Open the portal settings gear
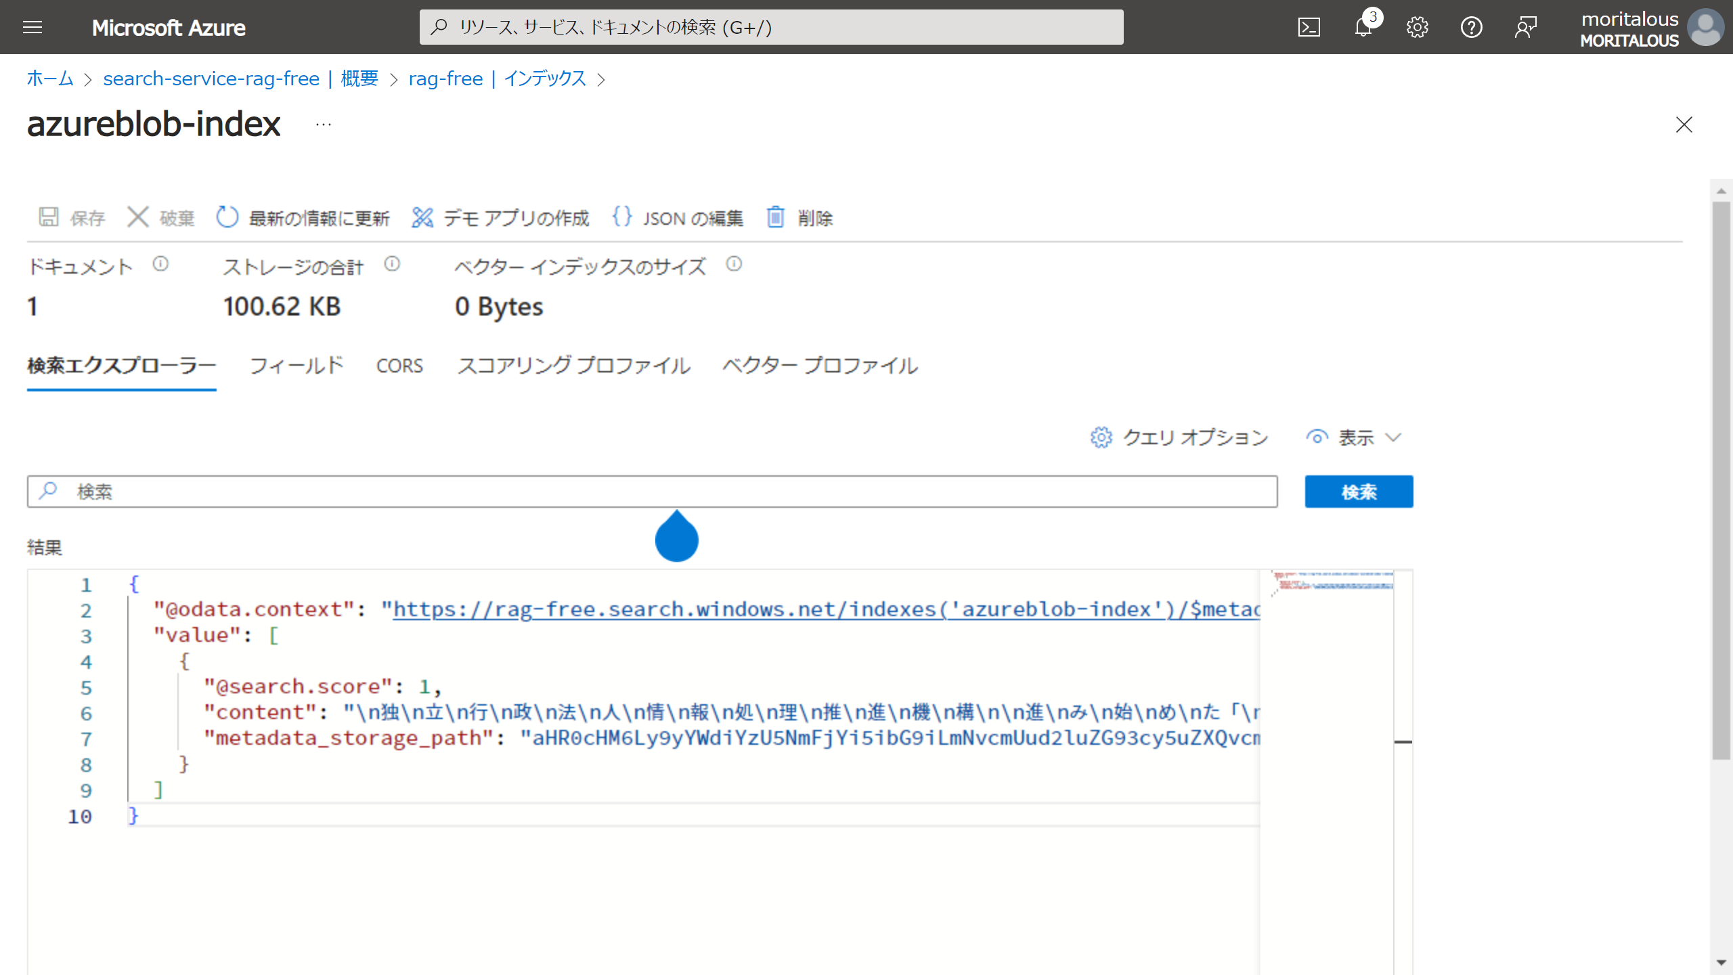The width and height of the screenshot is (1733, 975). pyautogui.click(x=1417, y=27)
